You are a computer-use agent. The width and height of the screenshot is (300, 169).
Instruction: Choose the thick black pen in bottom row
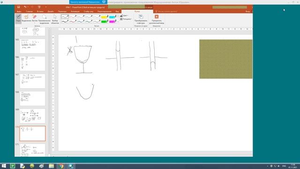pos(65,21)
